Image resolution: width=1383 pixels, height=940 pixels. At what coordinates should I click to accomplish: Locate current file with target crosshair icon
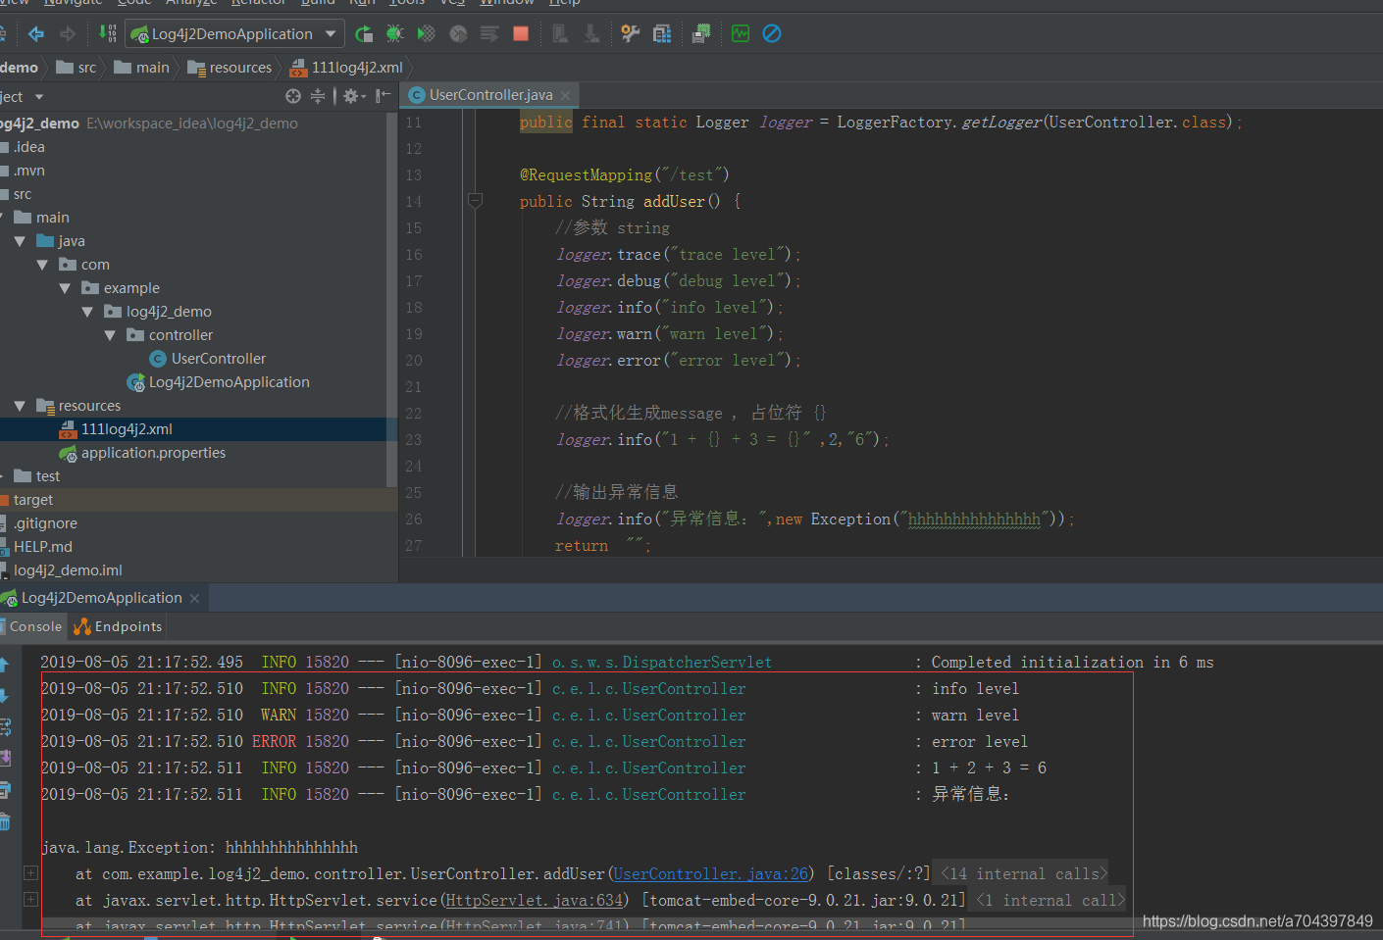293,96
